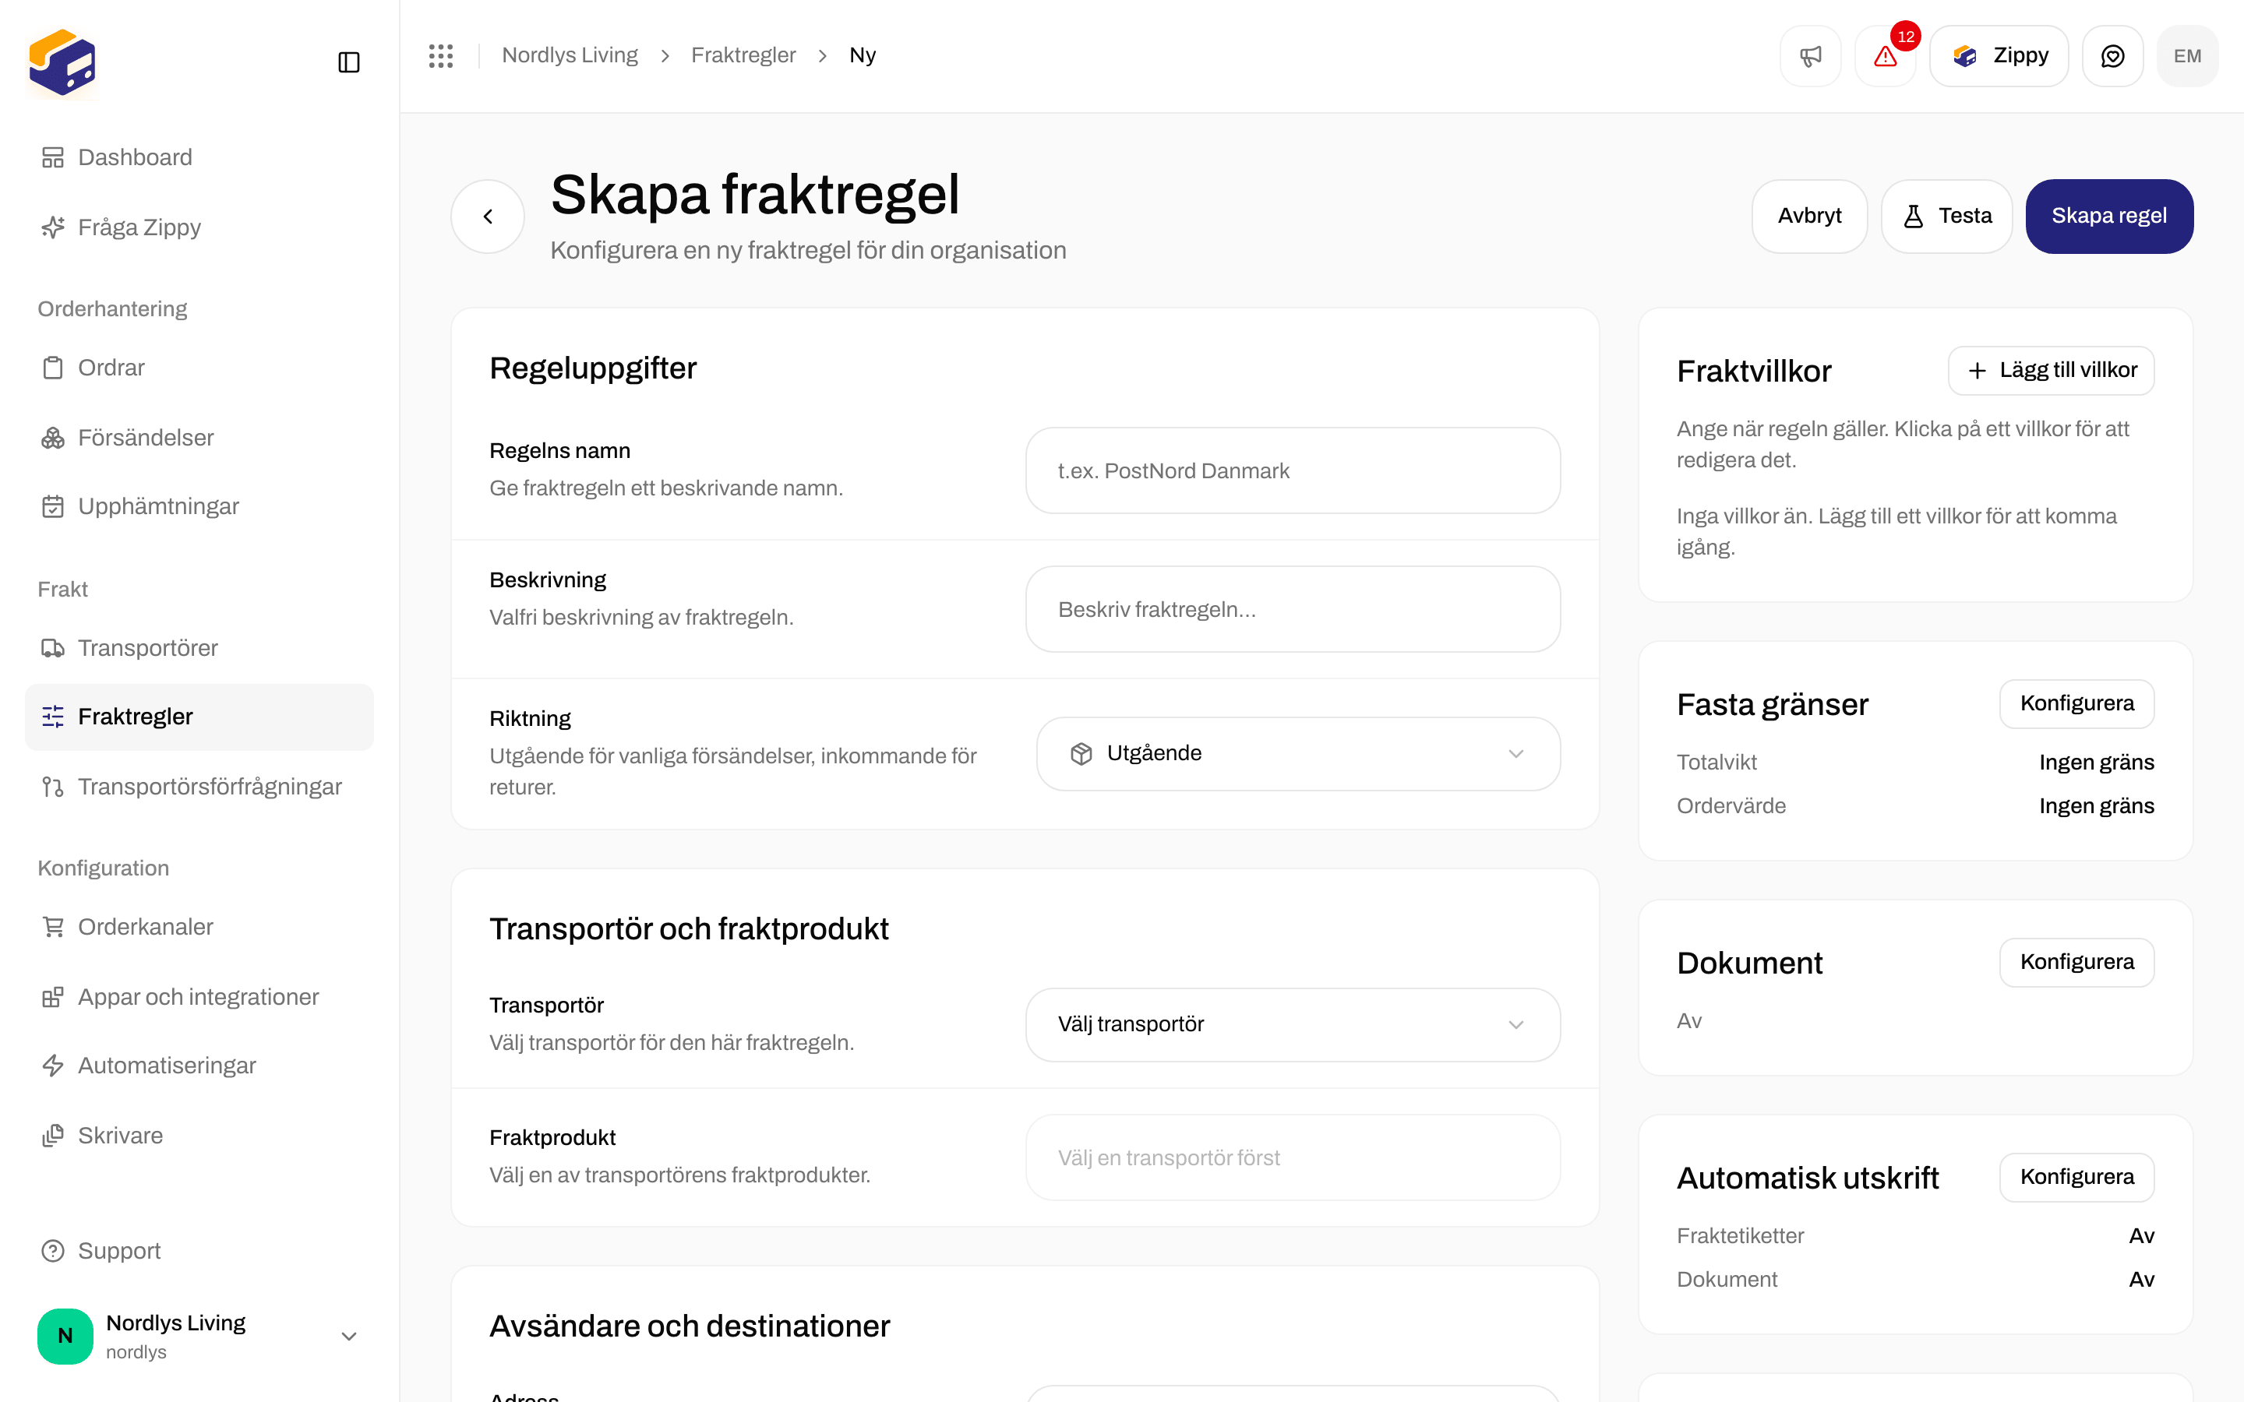Go to Försändelser
Screen dimensions: 2244x1402
[199, 438]
